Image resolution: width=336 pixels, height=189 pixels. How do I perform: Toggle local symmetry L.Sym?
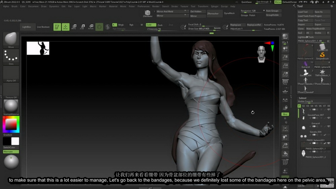285,100
